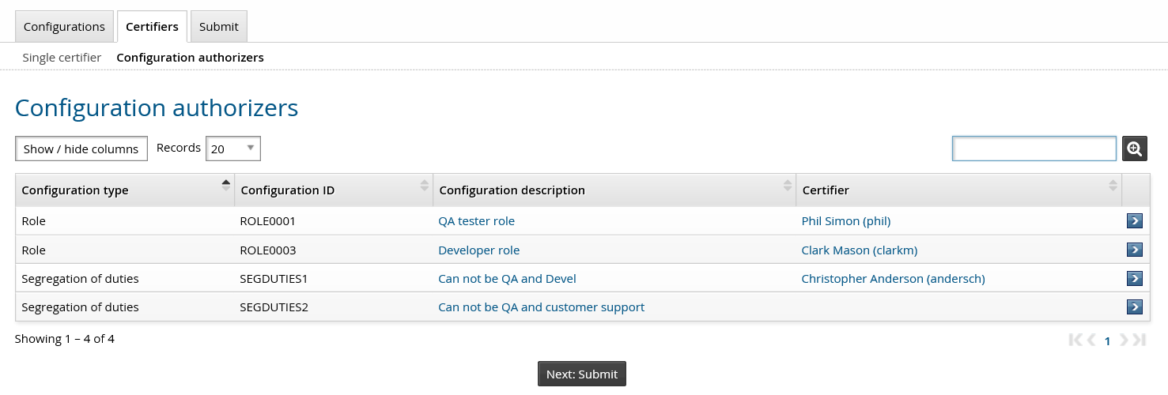Open row arrow for ROLE0003

pyautogui.click(x=1134, y=250)
